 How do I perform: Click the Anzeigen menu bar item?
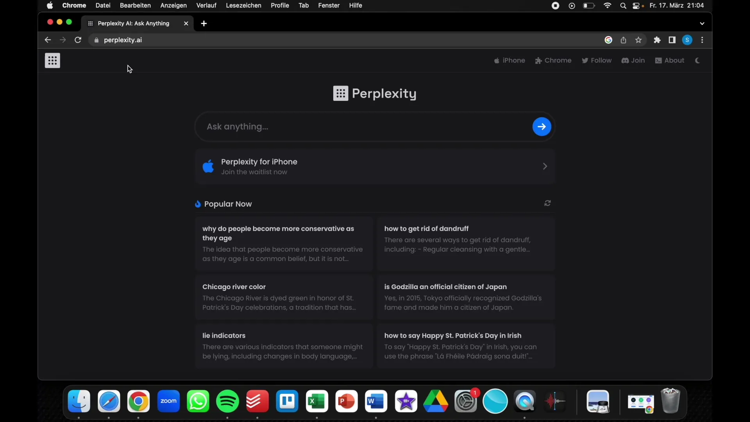[x=173, y=5]
